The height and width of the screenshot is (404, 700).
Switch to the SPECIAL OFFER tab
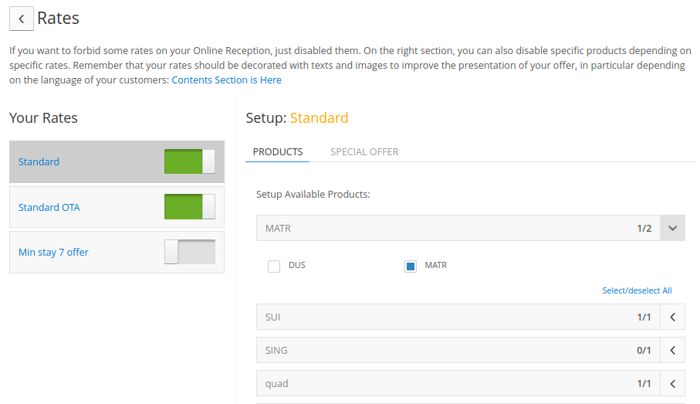[364, 152]
